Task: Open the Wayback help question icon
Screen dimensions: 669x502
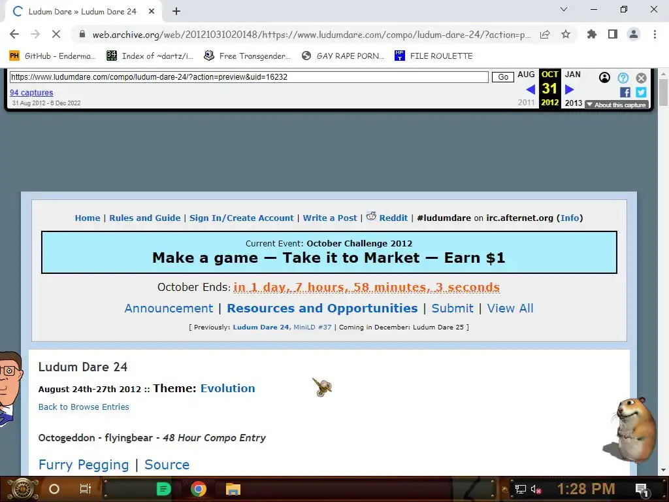Action: click(623, 78)
